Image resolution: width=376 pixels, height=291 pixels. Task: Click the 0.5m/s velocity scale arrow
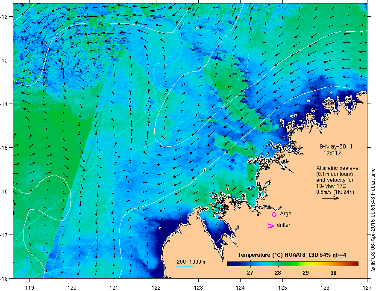pyautogui.click(x=330, y=198)
